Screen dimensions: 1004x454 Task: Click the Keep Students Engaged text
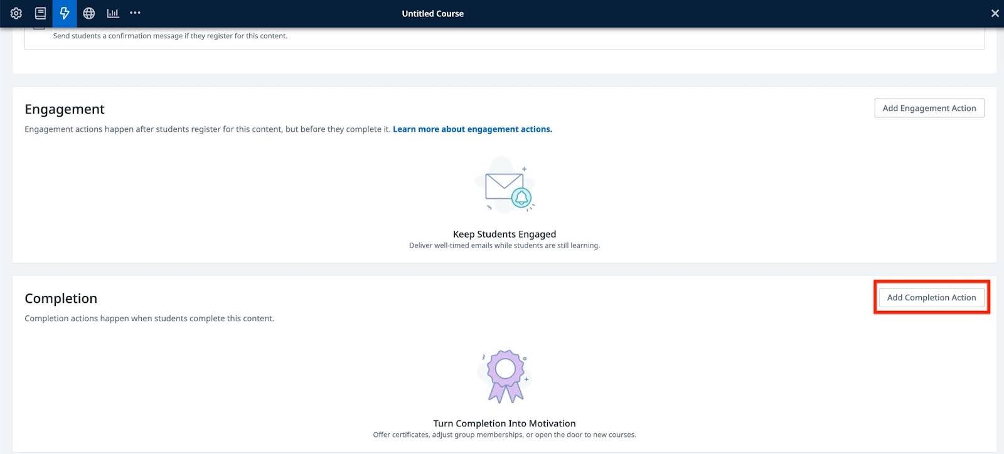[505, 234]
